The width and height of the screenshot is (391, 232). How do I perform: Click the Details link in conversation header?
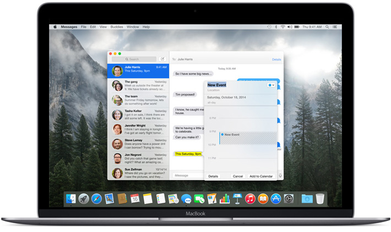(276, 59)
